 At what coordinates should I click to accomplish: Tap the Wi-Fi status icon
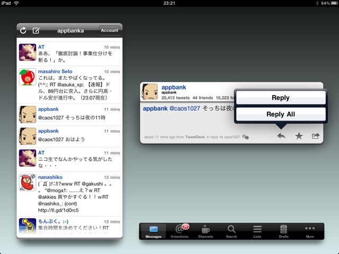(x=16, y=3)
